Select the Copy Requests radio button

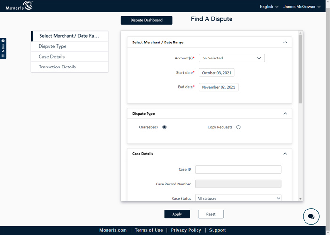(239, 127)
